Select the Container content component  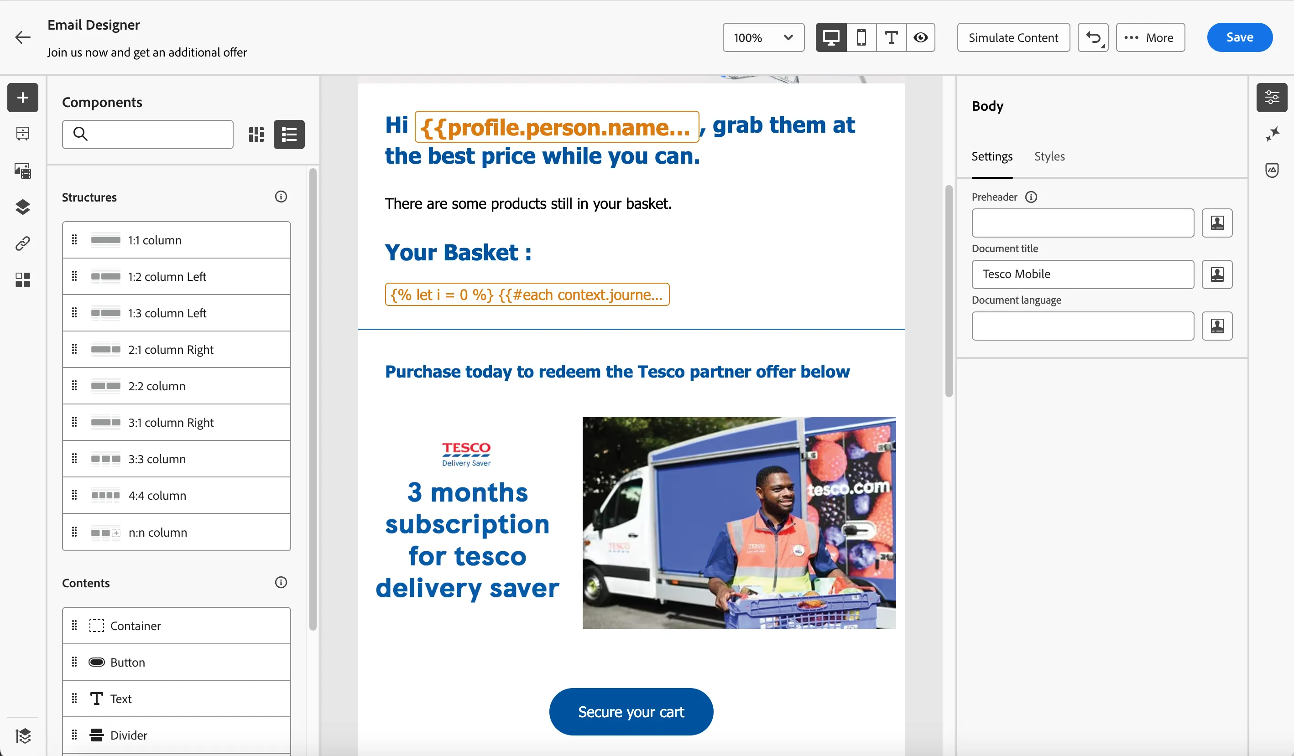point(176,626)
